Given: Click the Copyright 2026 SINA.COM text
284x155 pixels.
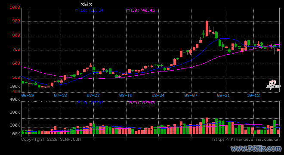Looking at the screenshot, I should [51, 139].
